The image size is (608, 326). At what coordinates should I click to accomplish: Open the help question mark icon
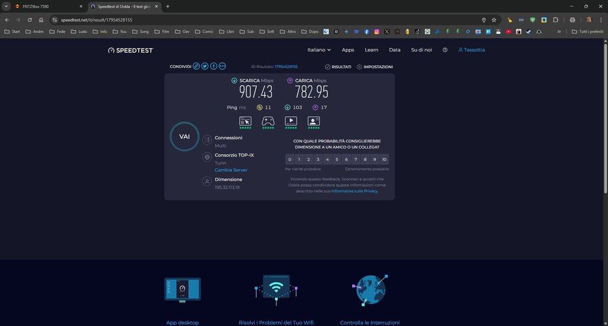[445, 50]
